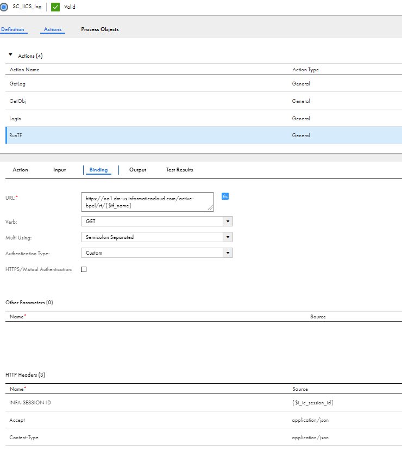Click the Content-Type header name
The height and width of the screenshot is (449, 402).
24,438
